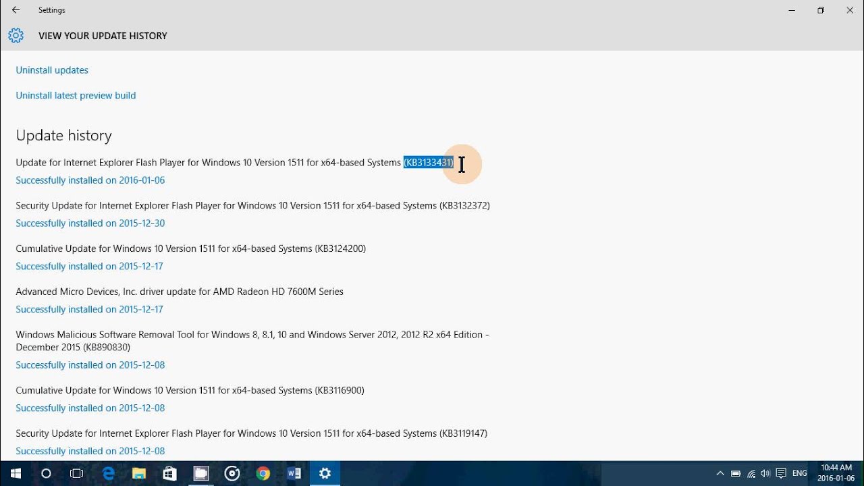Screen dimensions: 864x486
Task: Click Uninstall latest preview build link
Action: point(76,96)
